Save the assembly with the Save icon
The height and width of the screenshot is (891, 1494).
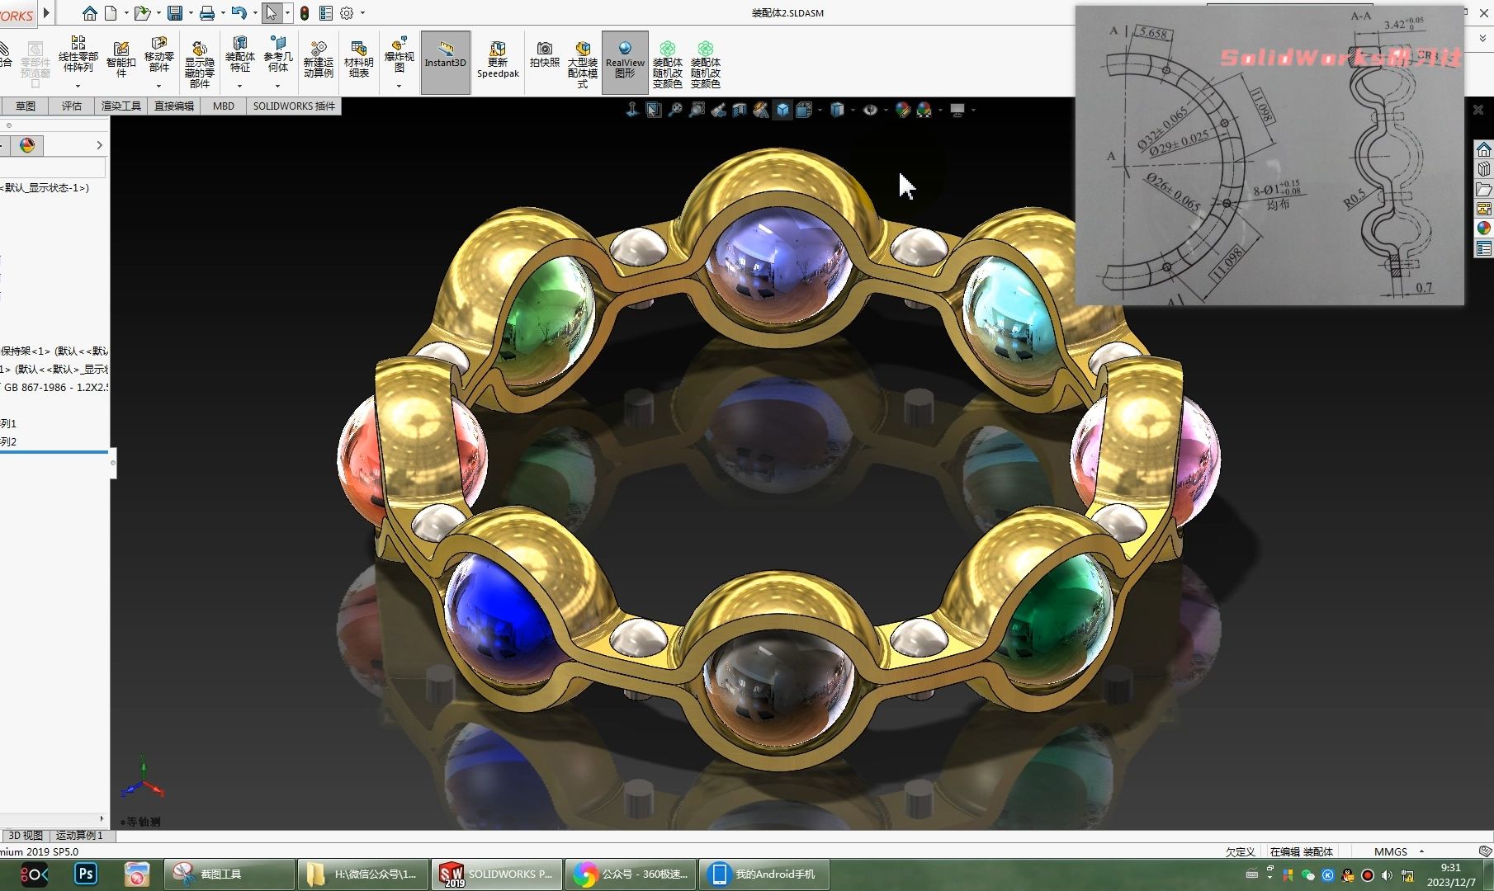[x=175, y=13]
